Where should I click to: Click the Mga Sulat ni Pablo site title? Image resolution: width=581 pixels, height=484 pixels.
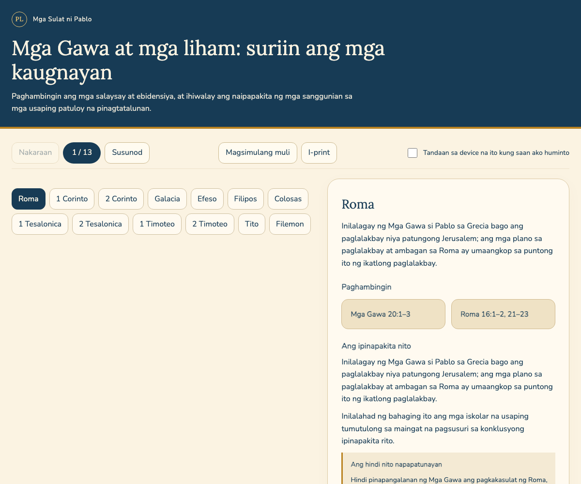pyautogui.click(x=62, y=19)
